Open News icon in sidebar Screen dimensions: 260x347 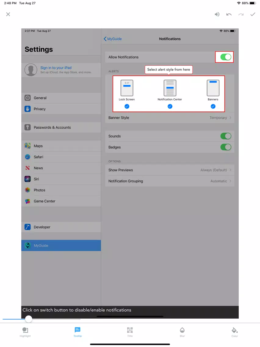[x=28, y=168]
